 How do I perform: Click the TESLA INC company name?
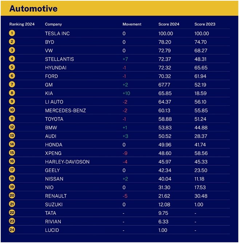click(57, 33)
